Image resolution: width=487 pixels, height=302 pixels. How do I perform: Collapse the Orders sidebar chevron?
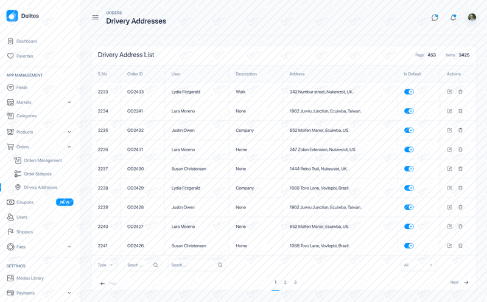69,147
